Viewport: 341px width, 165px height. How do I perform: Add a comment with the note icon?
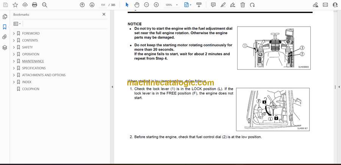[x=213, y=5]
